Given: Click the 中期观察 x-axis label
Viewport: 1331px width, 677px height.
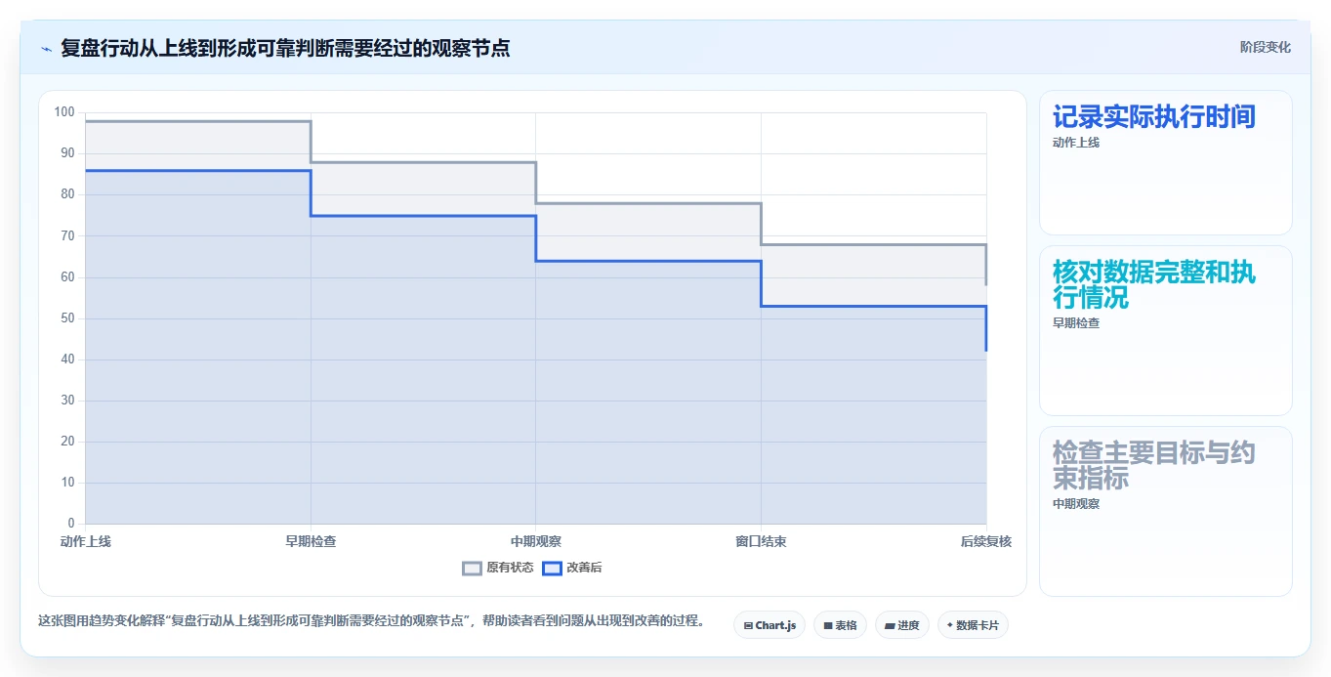Looking at the screenshot, I should (x=536, y=541).
